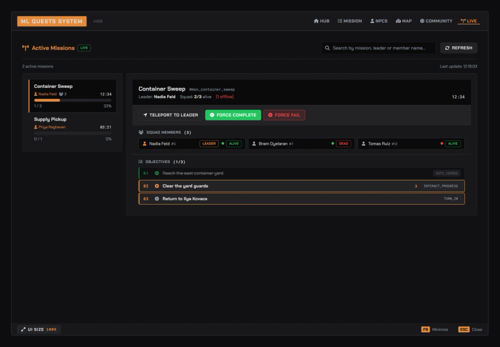Open the COMMUNITY tab
The height and width of the screenshot is (347, 500).
436,21
